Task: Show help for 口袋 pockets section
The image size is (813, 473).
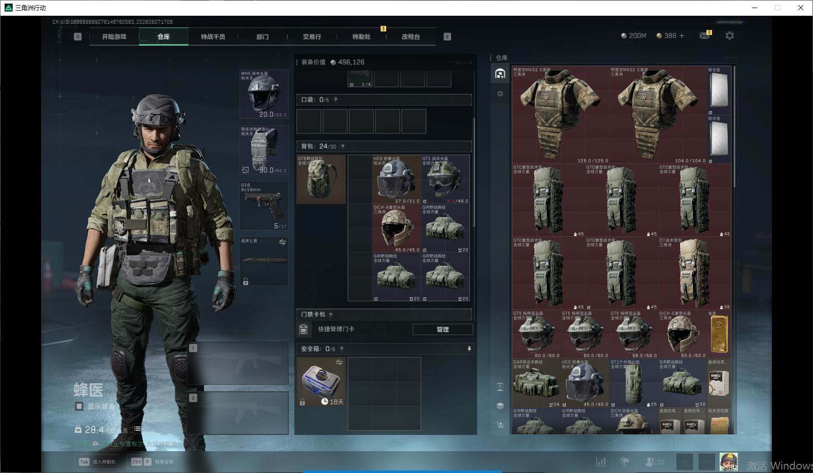Action: click(335, 100)
